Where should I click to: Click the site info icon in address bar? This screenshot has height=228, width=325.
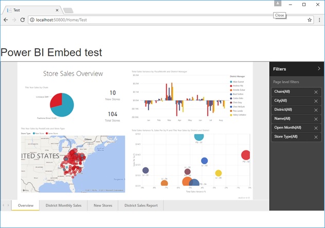[32, 20]
